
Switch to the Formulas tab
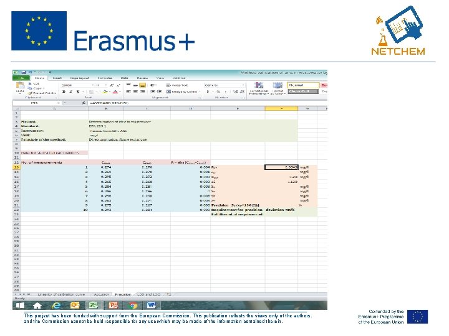(105, 78)
